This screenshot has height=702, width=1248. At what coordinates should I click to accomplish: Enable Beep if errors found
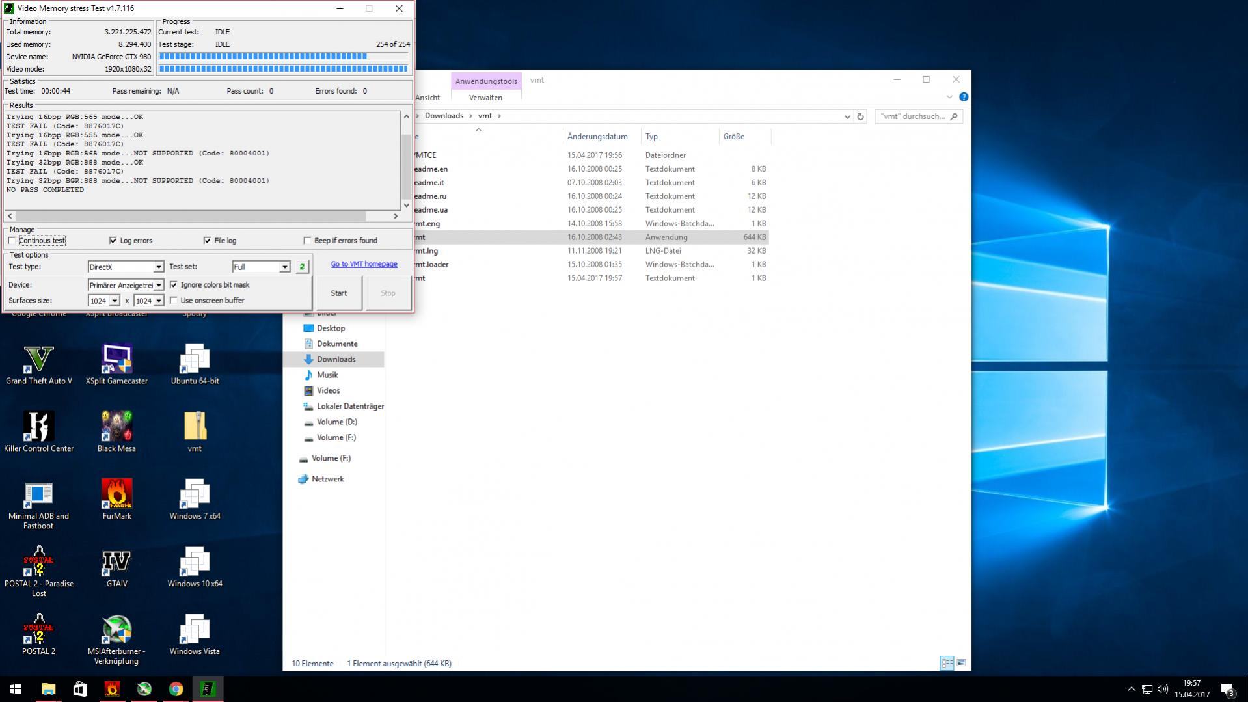pyautogui.click(x=307, y=241)
